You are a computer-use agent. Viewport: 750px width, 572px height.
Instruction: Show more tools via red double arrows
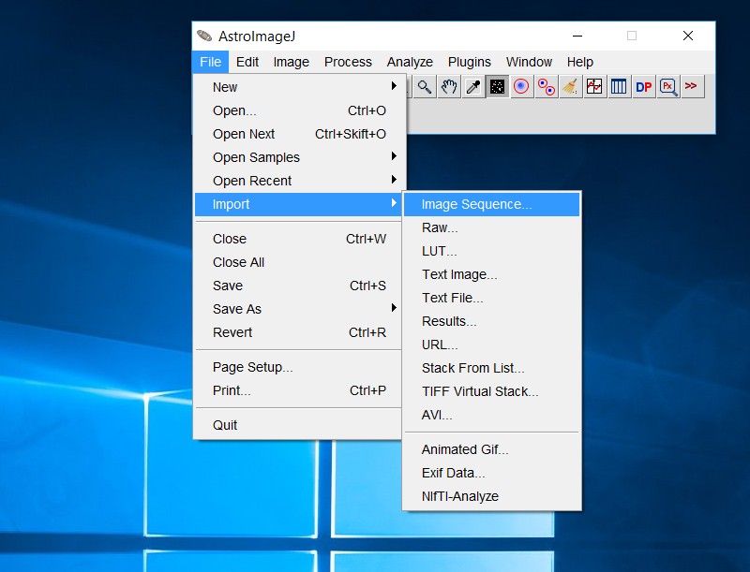point(692,87)
